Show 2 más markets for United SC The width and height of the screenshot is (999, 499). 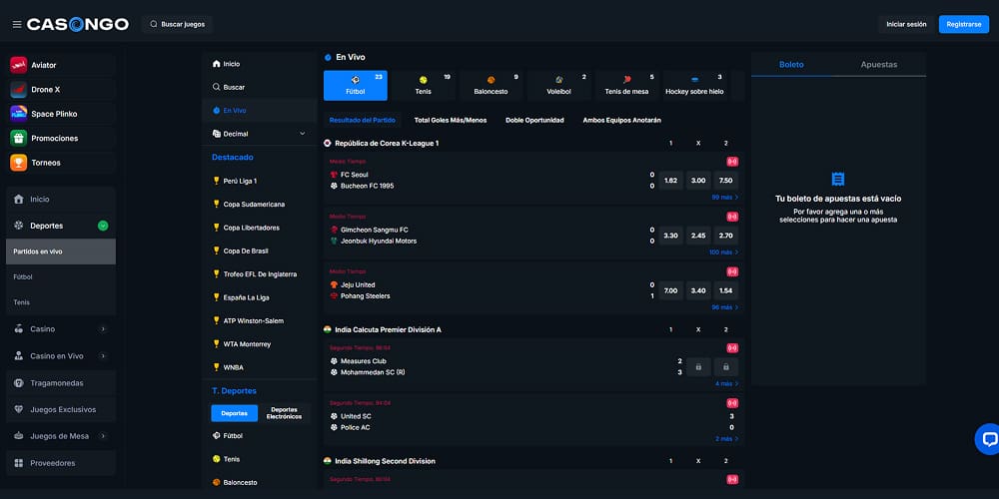[727, 438]
